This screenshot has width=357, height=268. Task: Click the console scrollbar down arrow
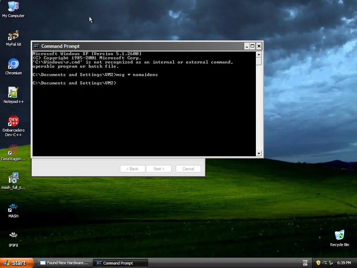point(259,154)
